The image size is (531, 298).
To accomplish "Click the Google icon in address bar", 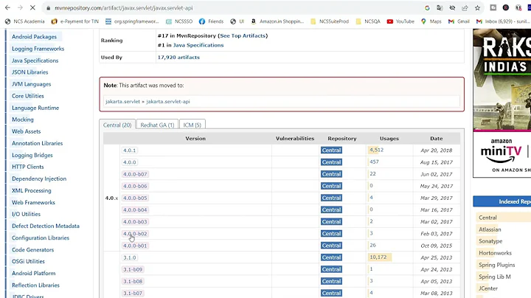I will [427, 8].
